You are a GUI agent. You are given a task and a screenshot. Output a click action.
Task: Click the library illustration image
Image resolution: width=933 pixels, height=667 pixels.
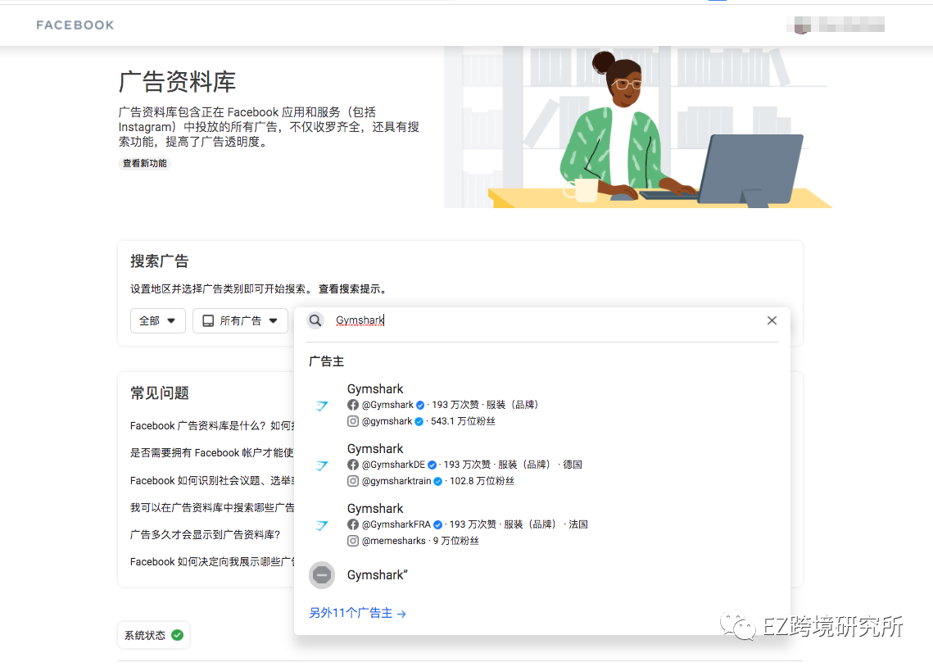coord(638,127)
